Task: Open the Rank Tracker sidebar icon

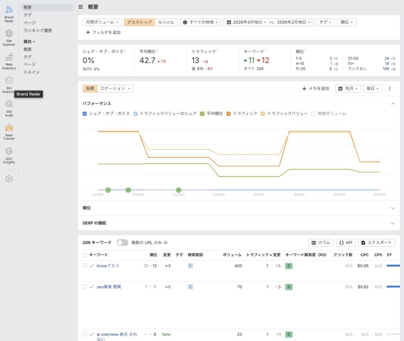Action: tap(9, 131)
